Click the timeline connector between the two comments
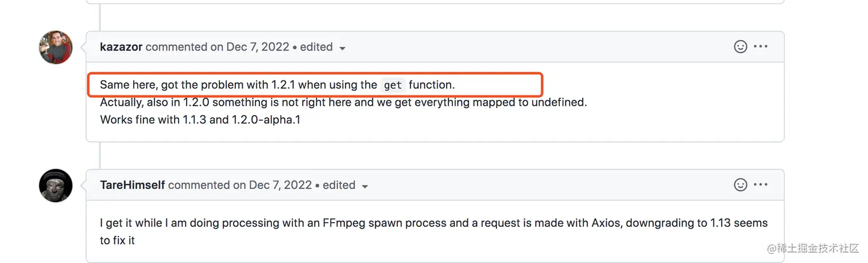The height and width of the screenshot is (263, 868). click(x=100, y=155)
